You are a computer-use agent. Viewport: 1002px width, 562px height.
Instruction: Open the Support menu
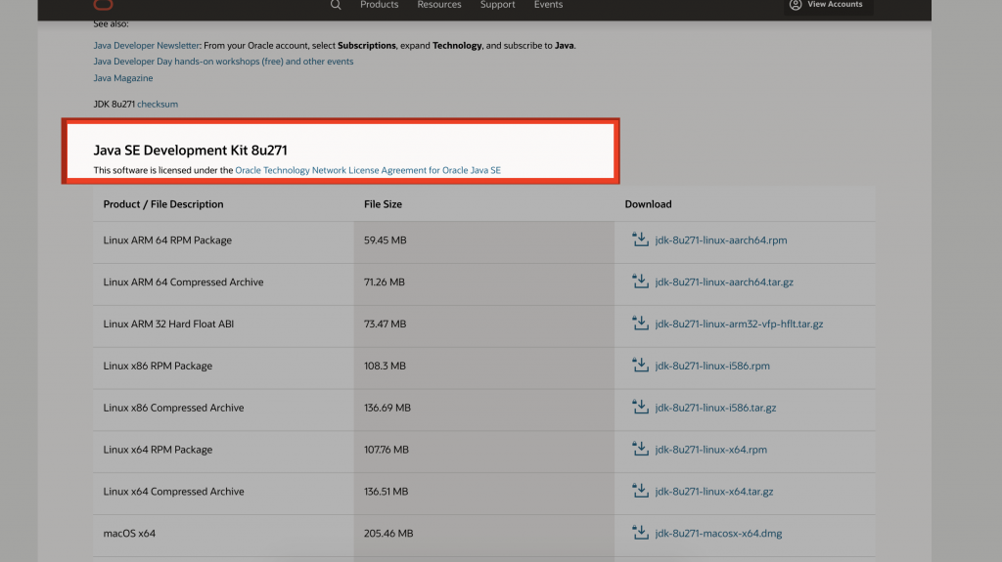pos(497,5)
